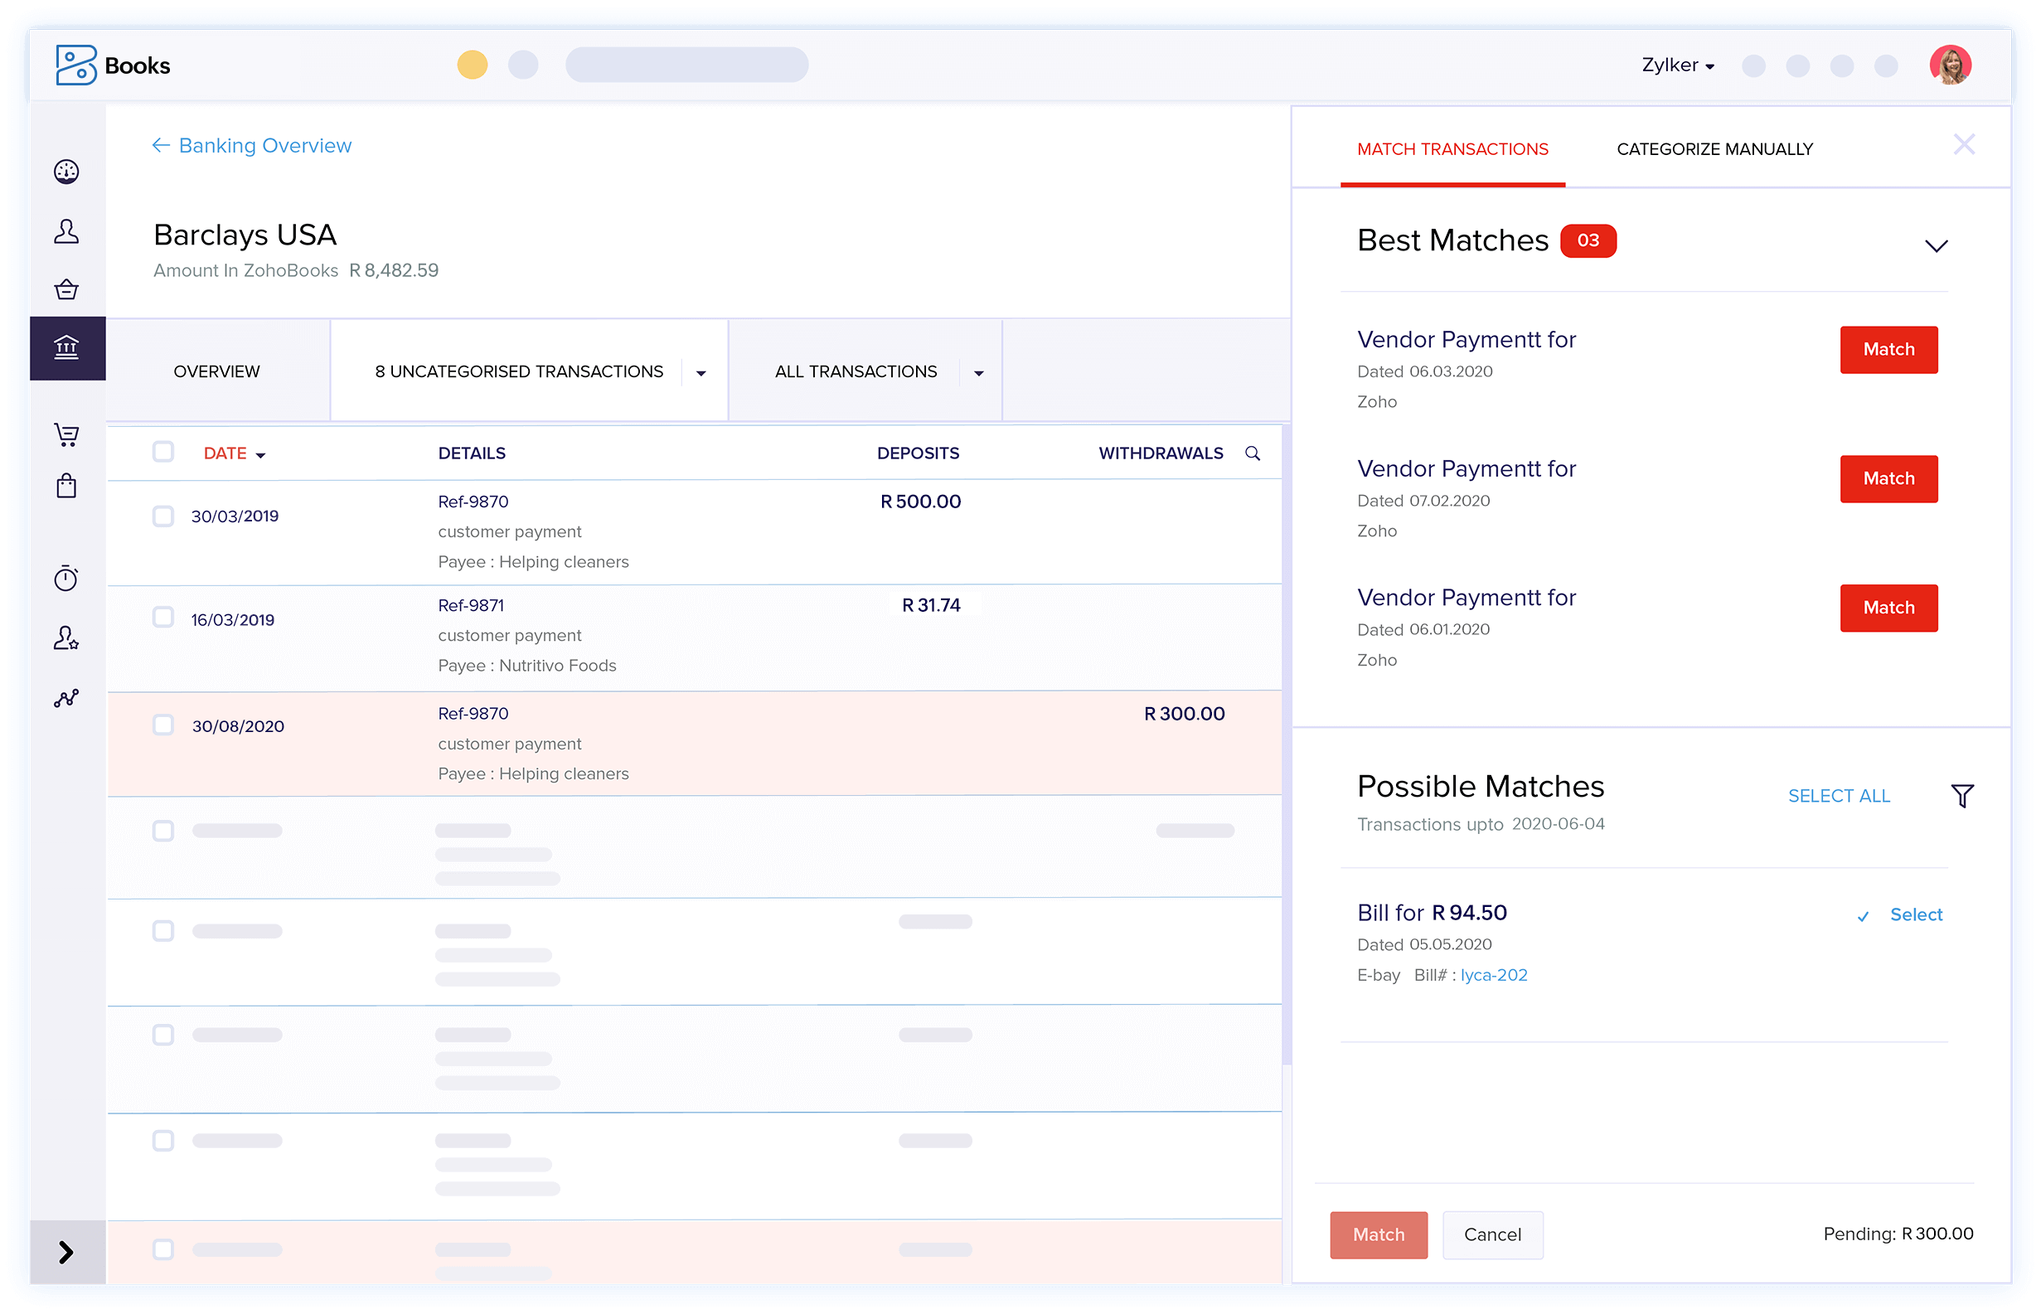Viewport: 2041px width, 1314px height.
Task: Click Match for Vendor Paymentt dated 06.03.2020
Action: pos(1888,349)
